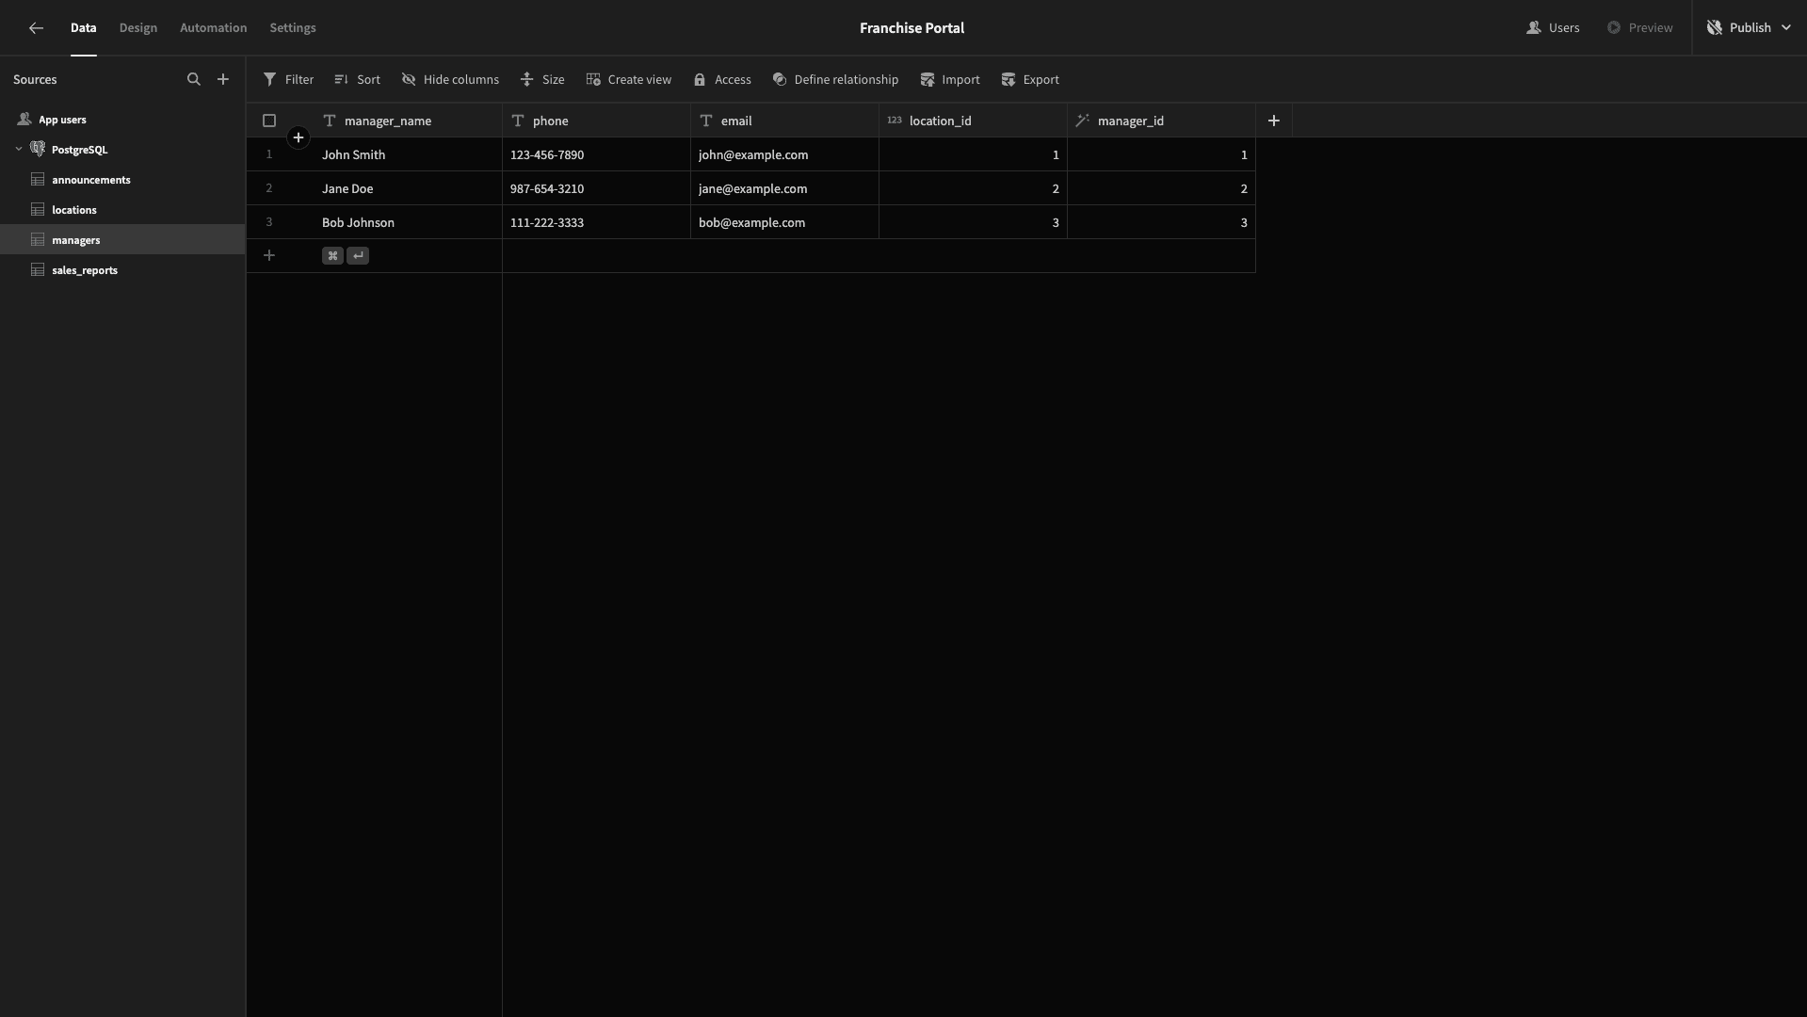The image size is (1807, 1017).
Task: Export the table data
Action: 1030,80
